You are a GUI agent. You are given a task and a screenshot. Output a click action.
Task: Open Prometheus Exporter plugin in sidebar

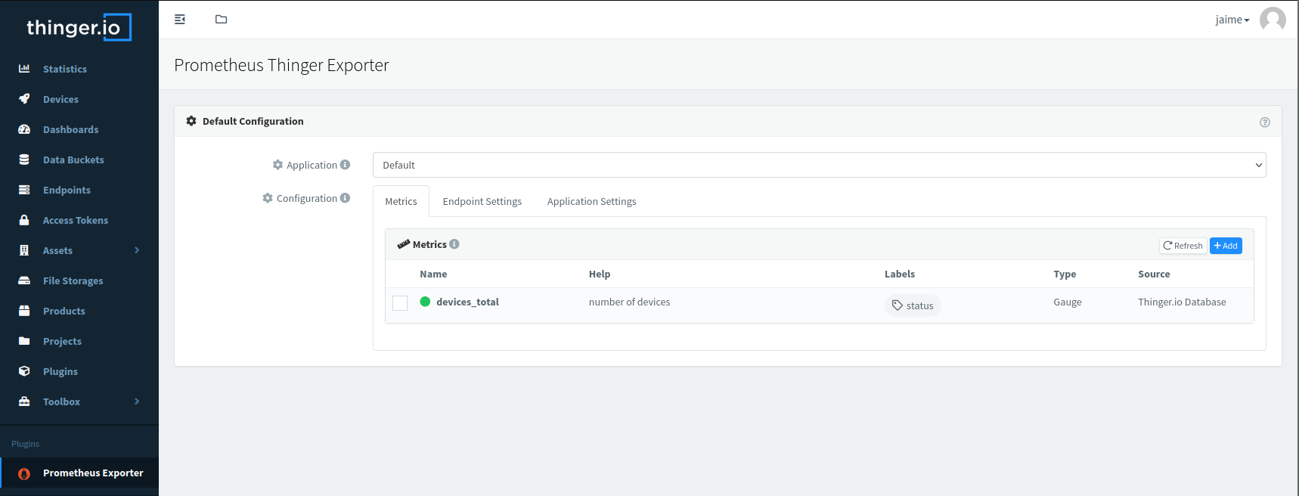92,473
